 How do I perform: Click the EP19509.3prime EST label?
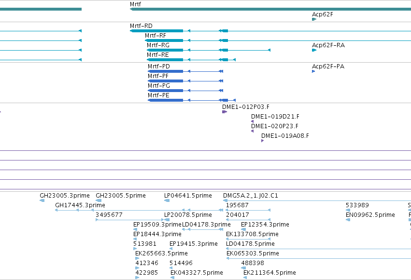coord(157,225)
